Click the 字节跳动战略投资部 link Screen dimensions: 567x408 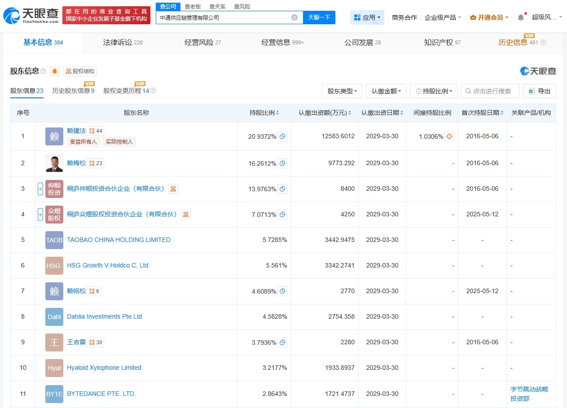(x=529, y=394)
